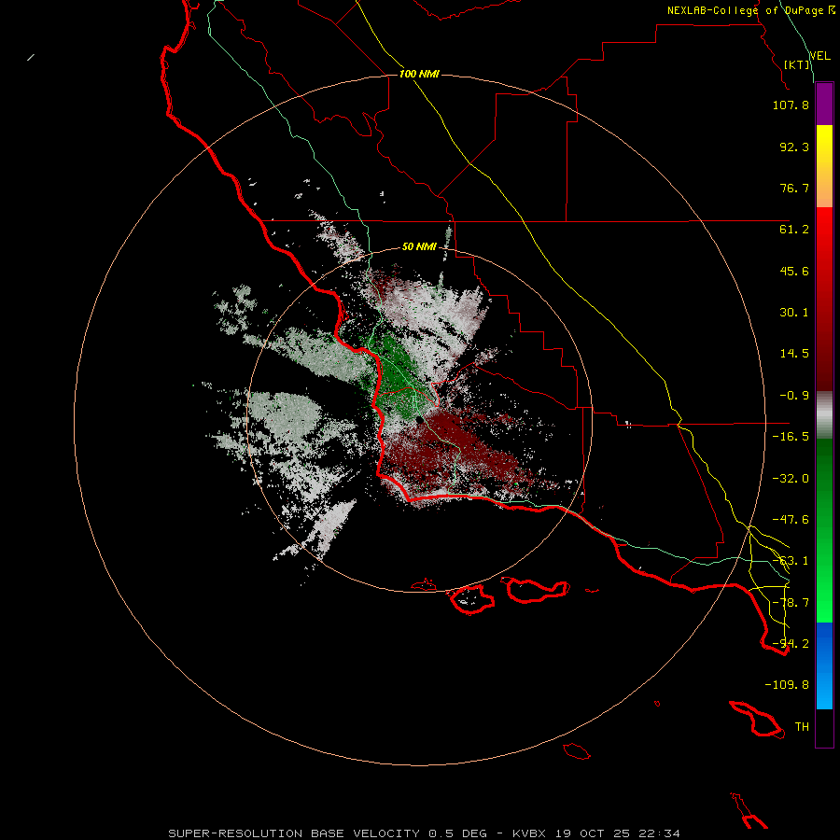Image resolution: width=840 pixels, height=840 pixels.
Task: Click the -16.5 legend value
Action: tap(791, 437)
